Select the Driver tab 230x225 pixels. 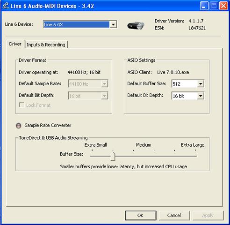pyautogui.click(x=15, y=44)
